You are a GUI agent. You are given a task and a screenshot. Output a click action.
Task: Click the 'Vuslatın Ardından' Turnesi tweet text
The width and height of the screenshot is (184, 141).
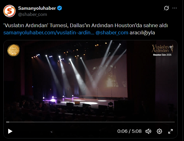[86, 25]
